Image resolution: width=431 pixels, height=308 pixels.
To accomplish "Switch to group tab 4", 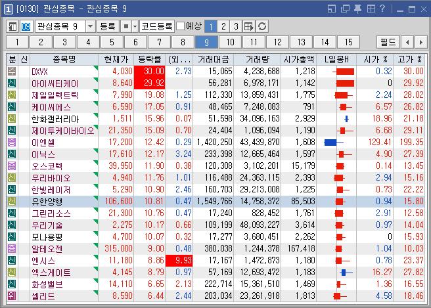I will tap(88, 42).
